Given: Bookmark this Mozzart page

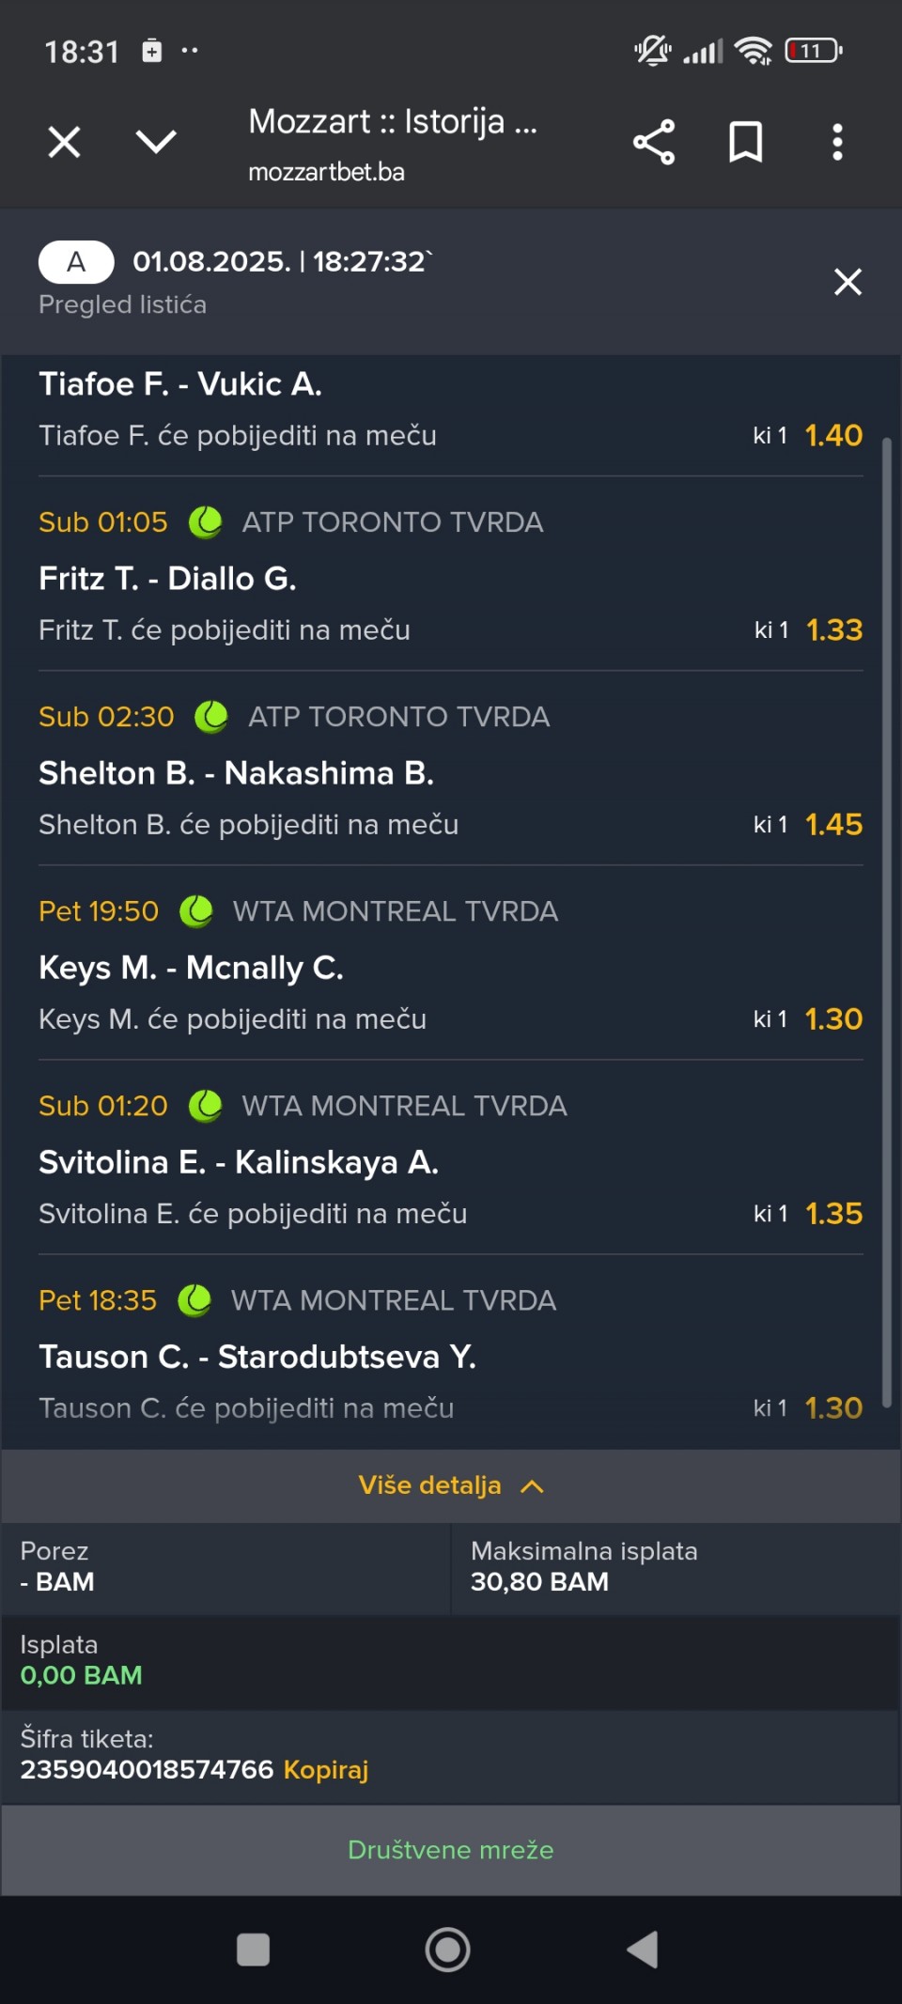Looking at the screenshot, I should [x=746, y=142].
